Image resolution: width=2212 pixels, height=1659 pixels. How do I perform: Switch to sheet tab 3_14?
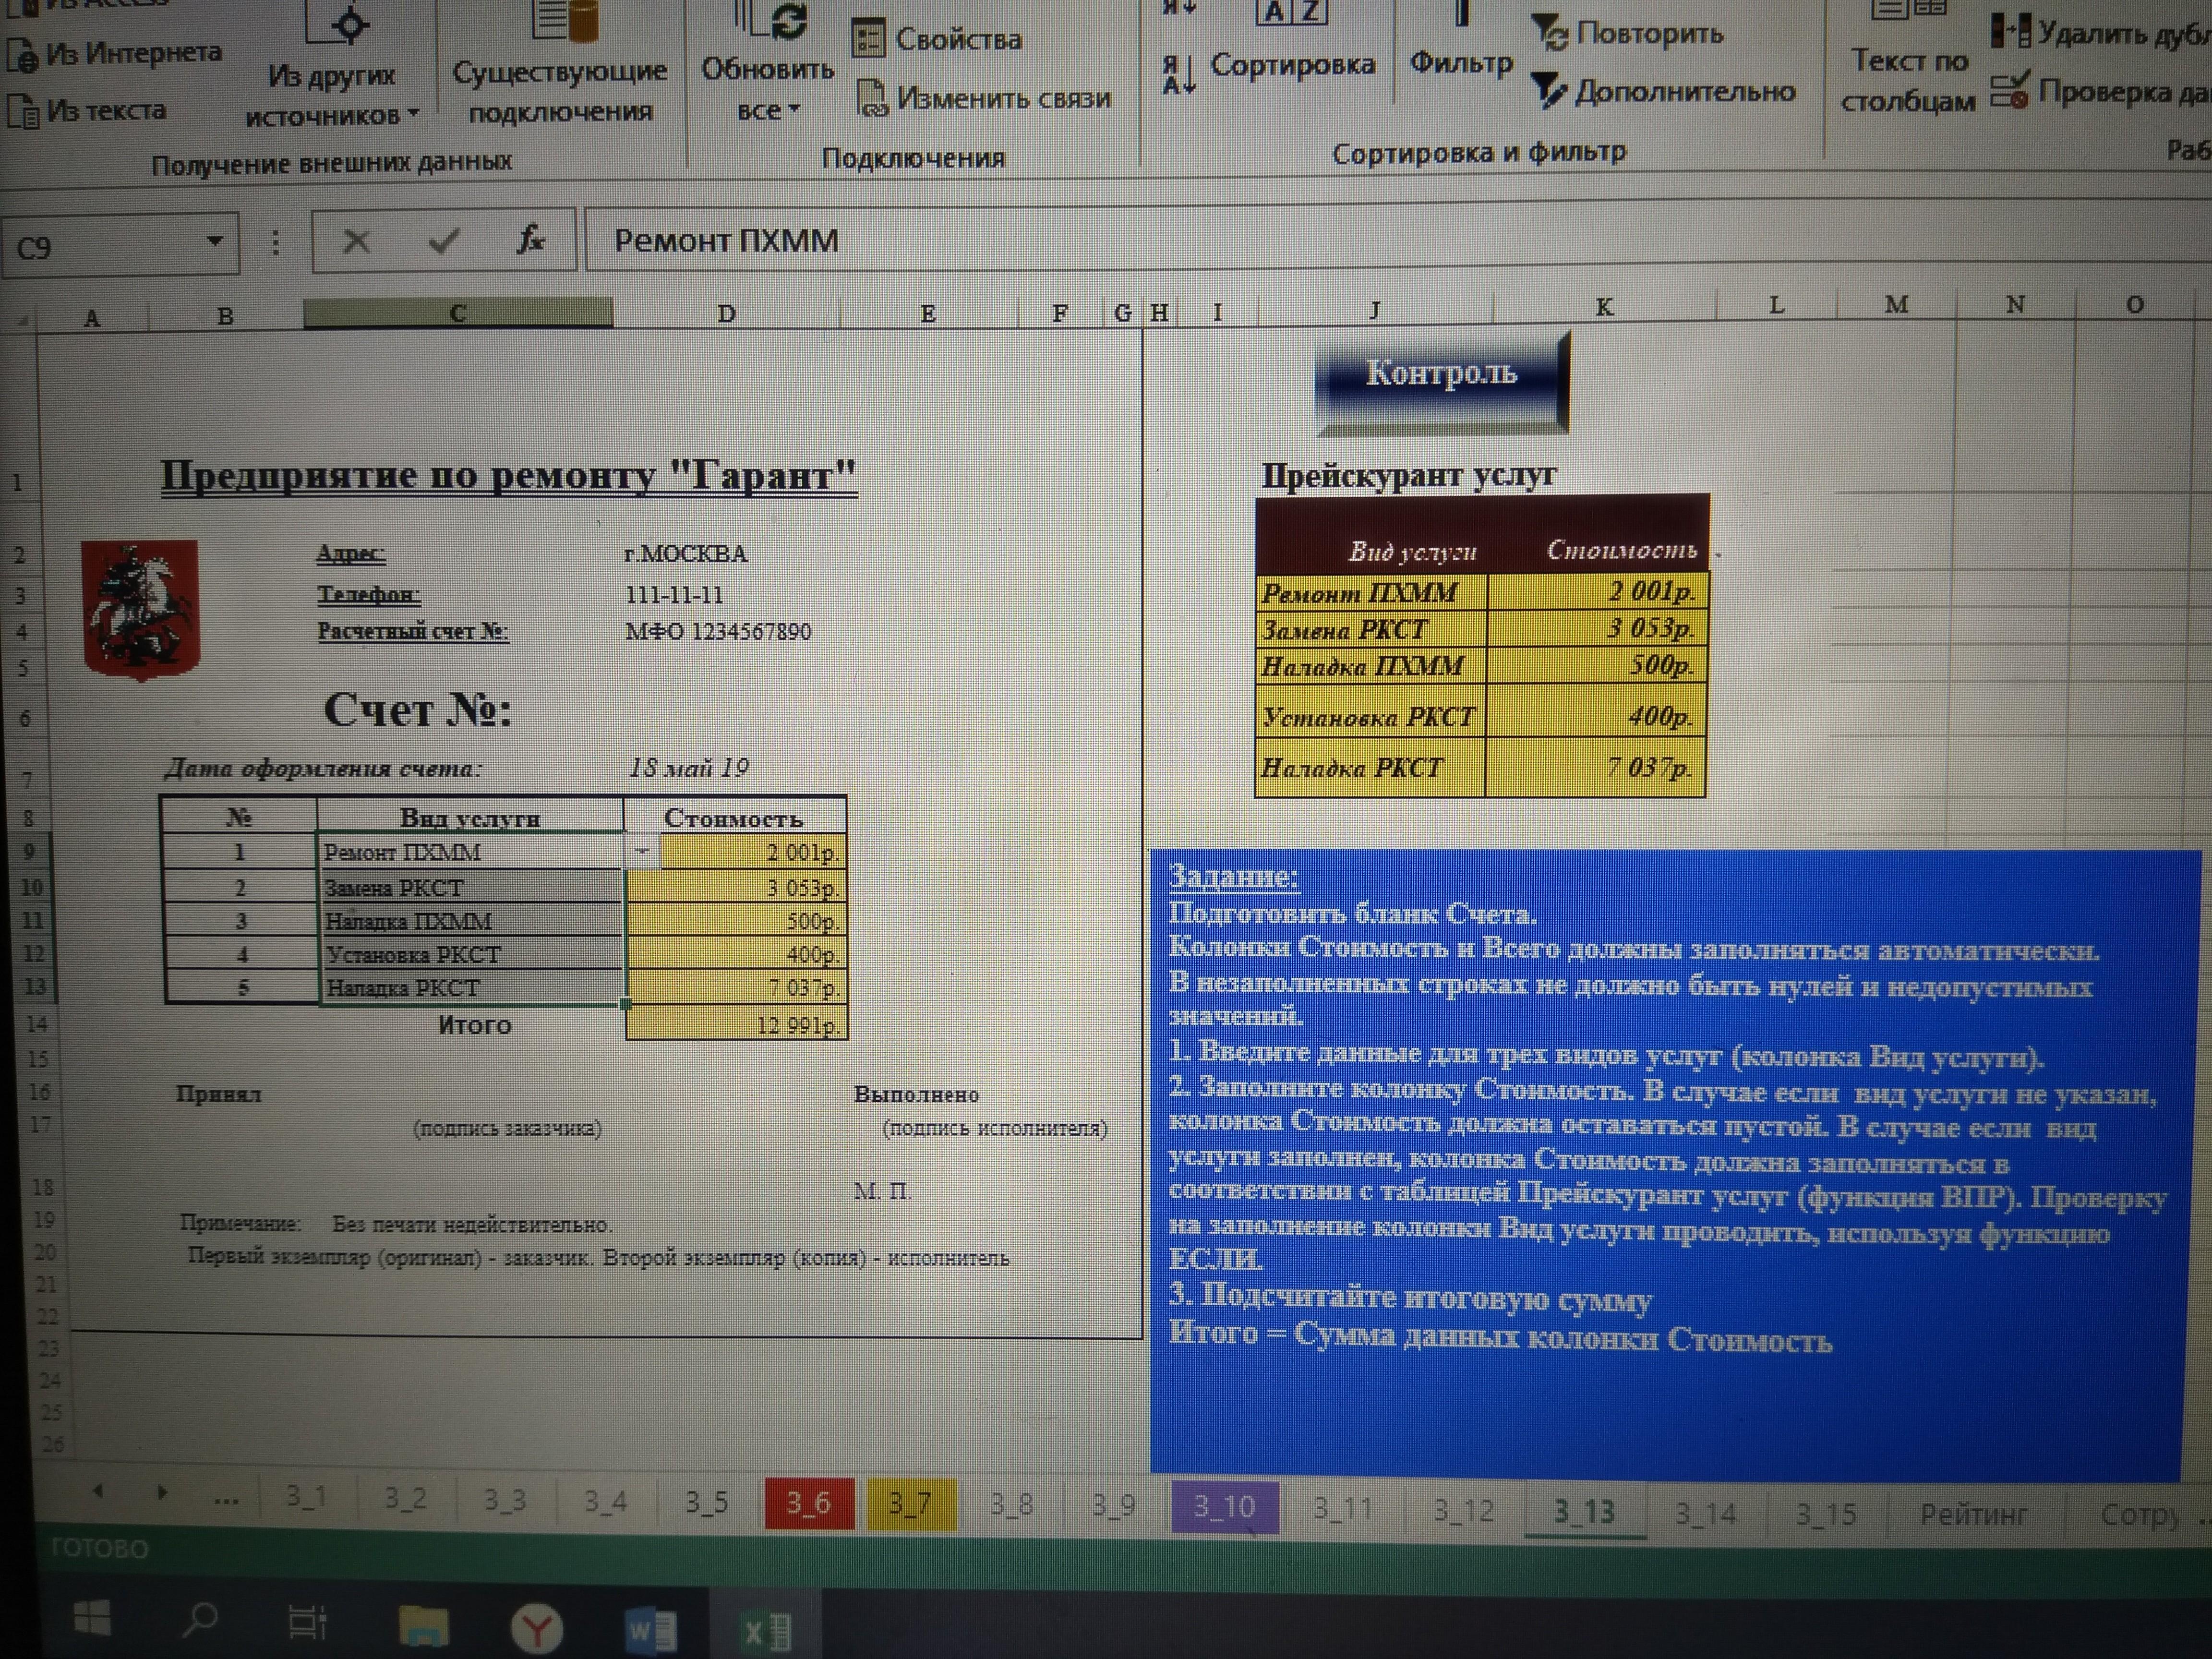tap(1706, 1514)
